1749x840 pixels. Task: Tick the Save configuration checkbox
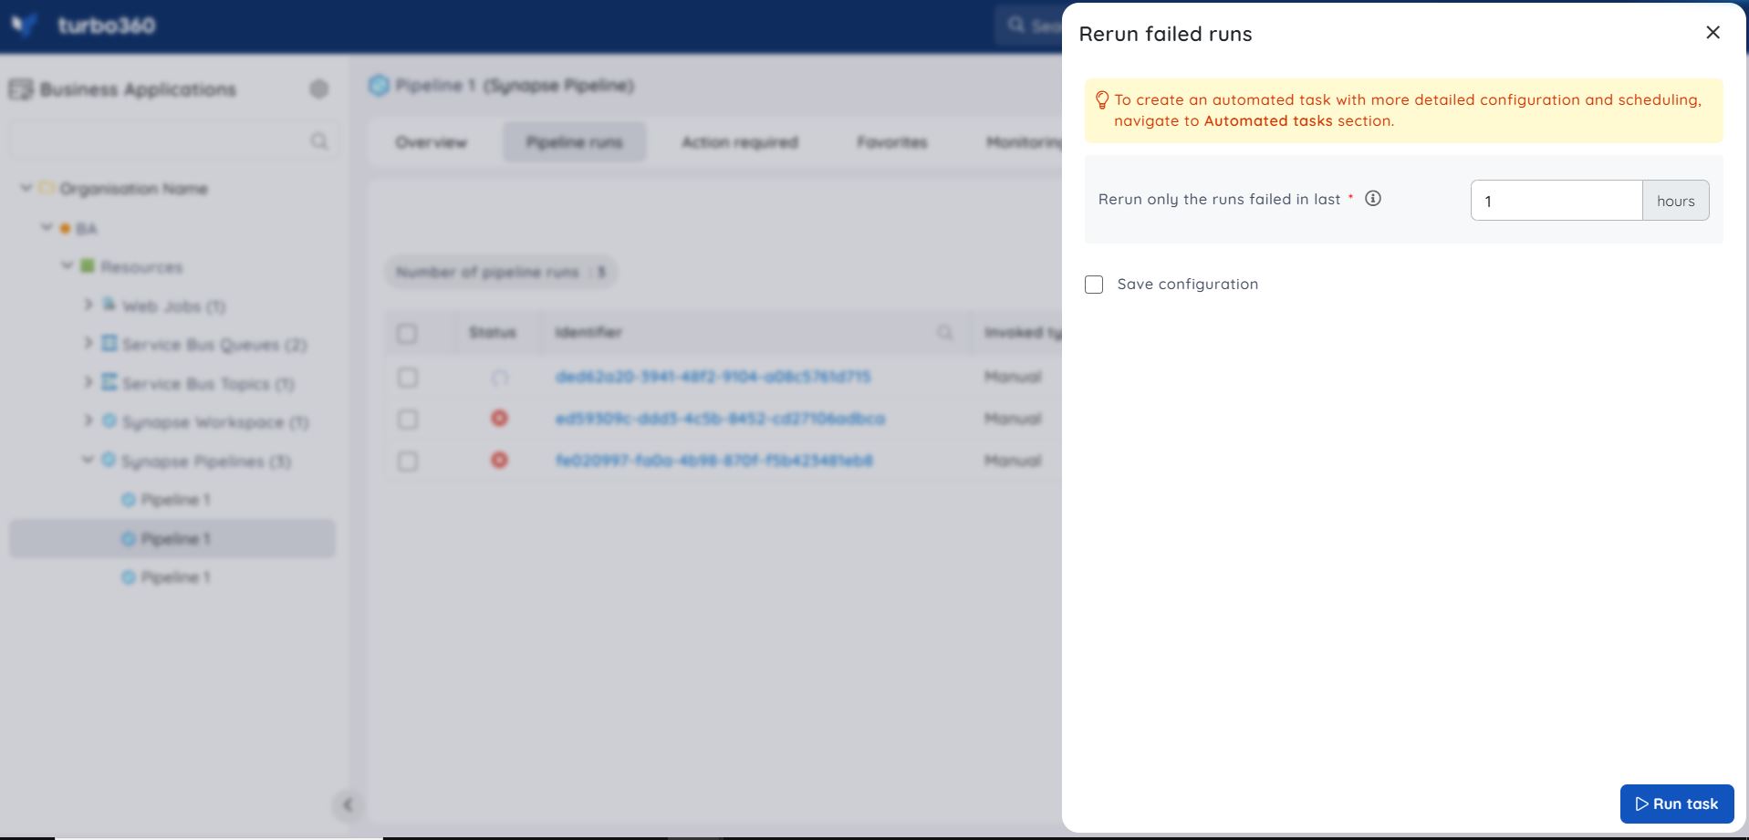click(1094, 285)
